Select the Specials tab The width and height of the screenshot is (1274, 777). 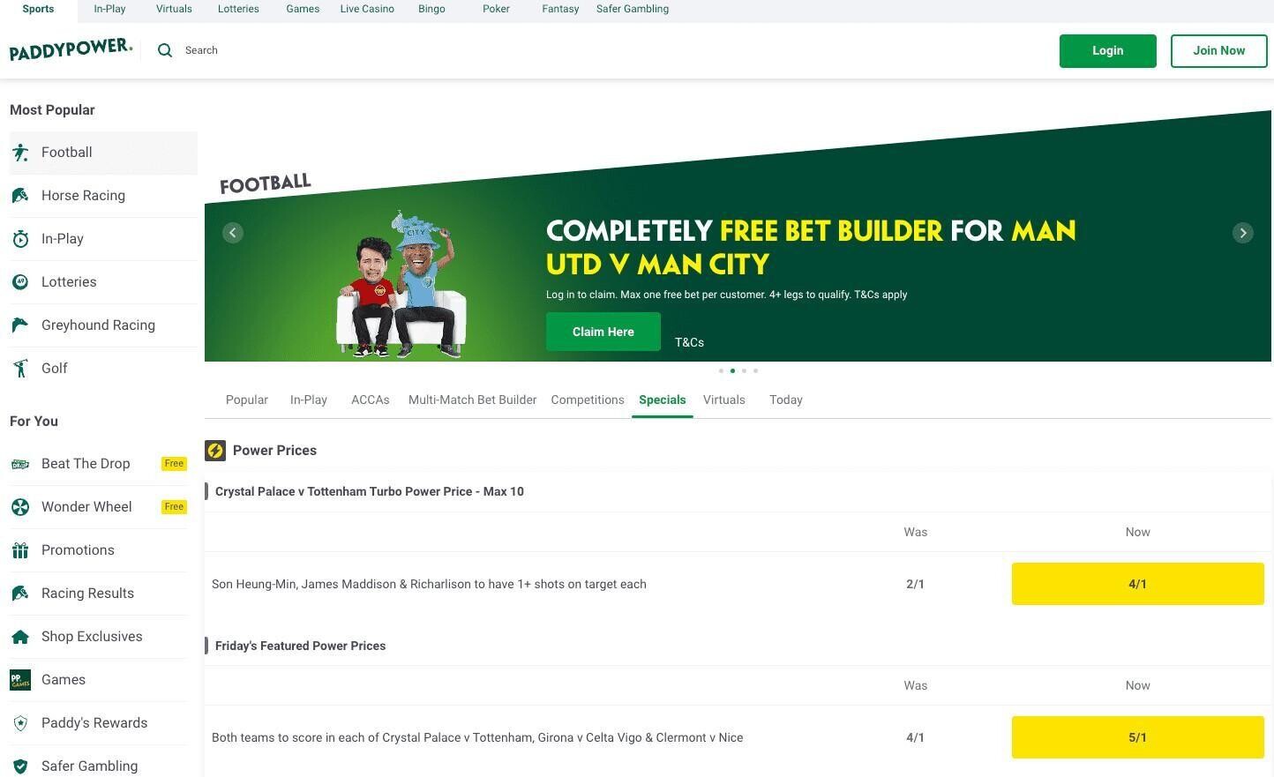[x=663, y=400]
